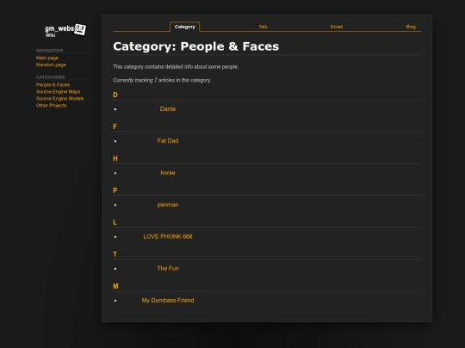The width and height of the screenshot is (465, 348).
Task: Click the Category: People & Faces heading
Action: click(196, 46)
